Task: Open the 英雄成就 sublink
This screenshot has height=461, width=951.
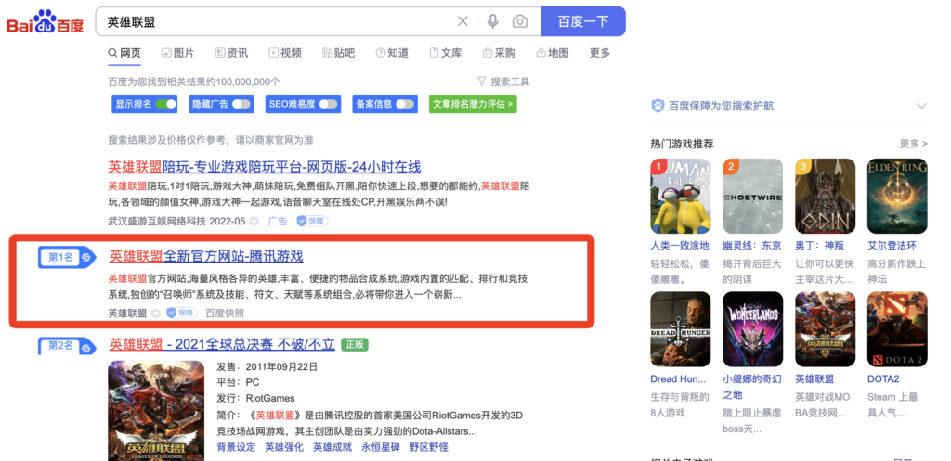Action: (x=332, y=448)
